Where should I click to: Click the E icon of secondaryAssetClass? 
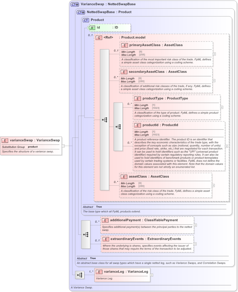[x=124, y=72]
